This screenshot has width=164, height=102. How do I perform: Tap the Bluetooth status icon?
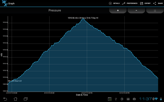(x=154, y=99)
